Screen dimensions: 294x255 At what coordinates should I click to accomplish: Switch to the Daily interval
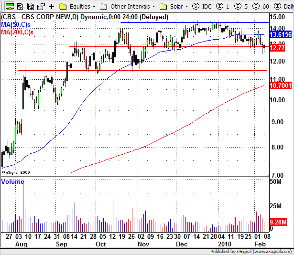pos(289,7)
